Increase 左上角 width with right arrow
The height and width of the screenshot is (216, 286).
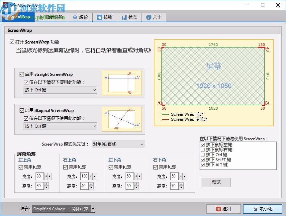tap(49, 176)
